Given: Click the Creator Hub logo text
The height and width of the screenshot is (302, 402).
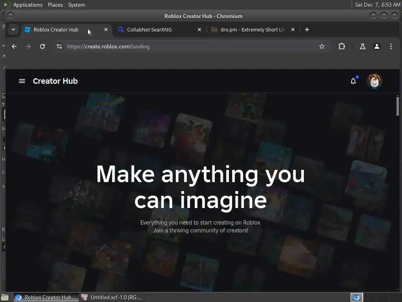Looking at the screenshot, I should (x=55, y=81).
